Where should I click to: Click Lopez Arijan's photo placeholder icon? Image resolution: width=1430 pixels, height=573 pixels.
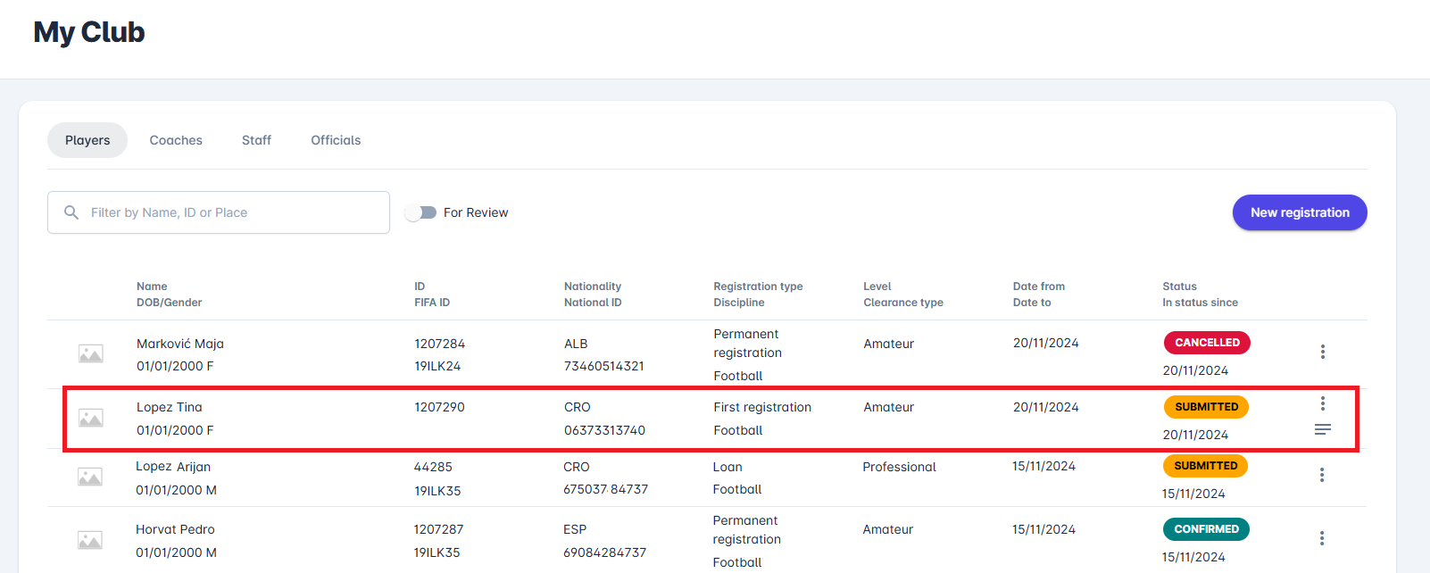pos(90,477)
